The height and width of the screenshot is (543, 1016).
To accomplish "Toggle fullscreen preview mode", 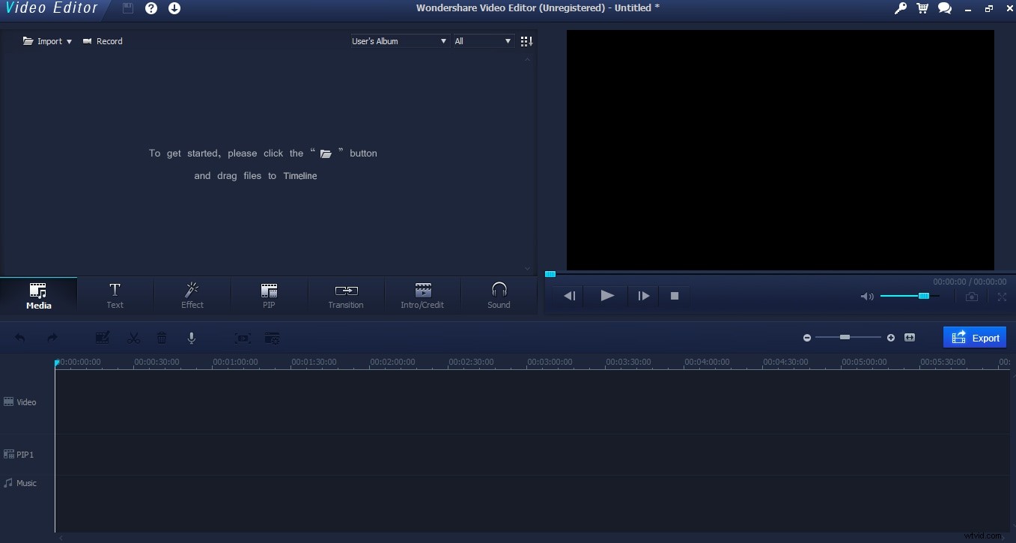I will [1002, 296].
